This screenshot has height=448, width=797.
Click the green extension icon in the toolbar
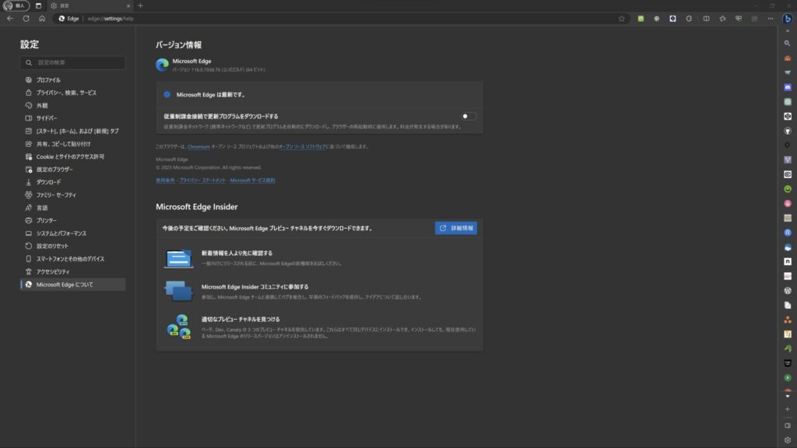(x=641, y=19)
